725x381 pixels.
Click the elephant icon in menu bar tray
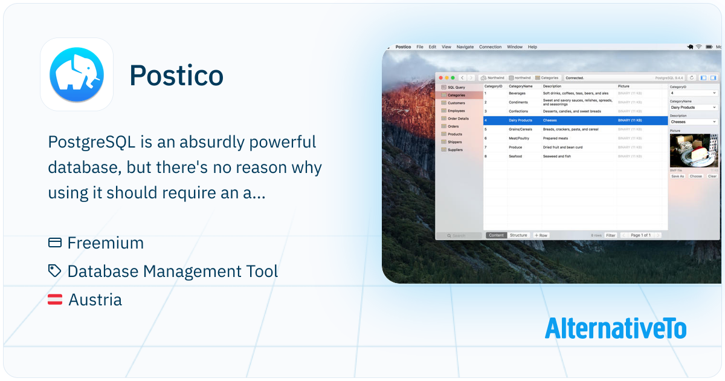(x=690, y=47)
